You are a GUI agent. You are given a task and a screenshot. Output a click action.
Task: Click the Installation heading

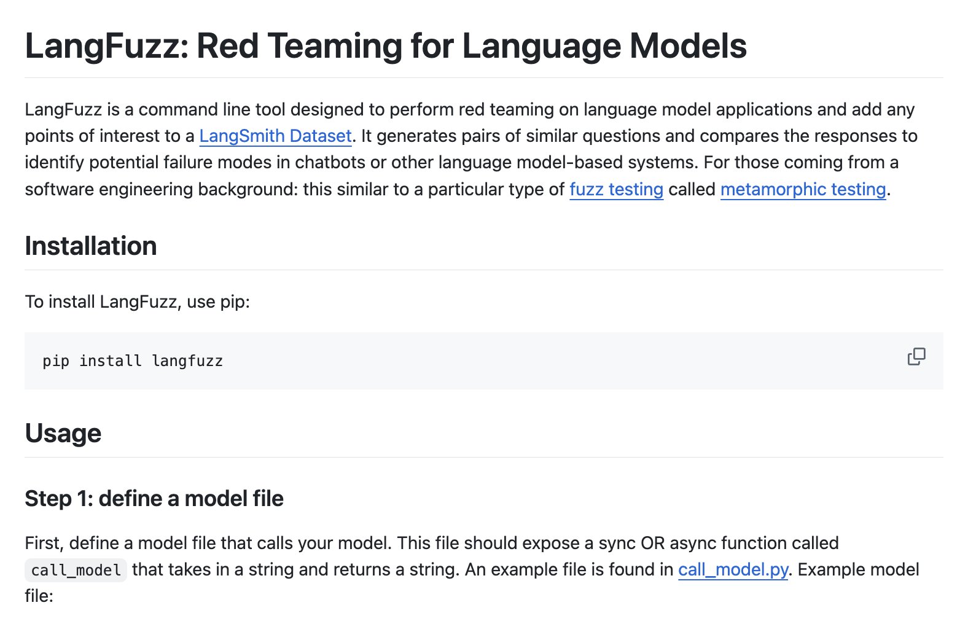coord(91,246)
